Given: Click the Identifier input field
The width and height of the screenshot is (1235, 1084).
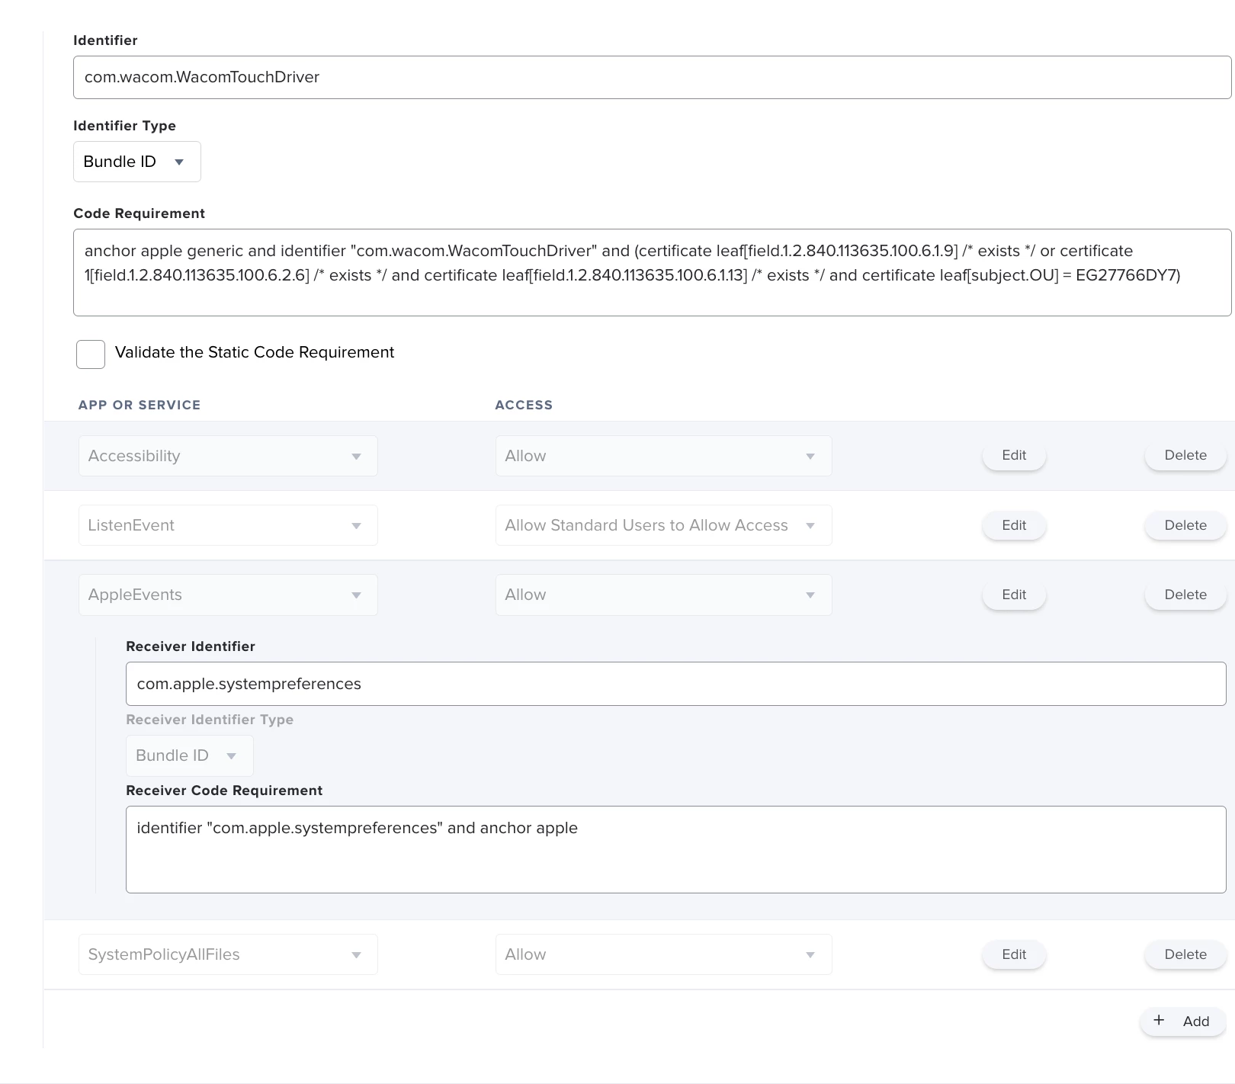Looking at the screenshot, I should 652,77.
